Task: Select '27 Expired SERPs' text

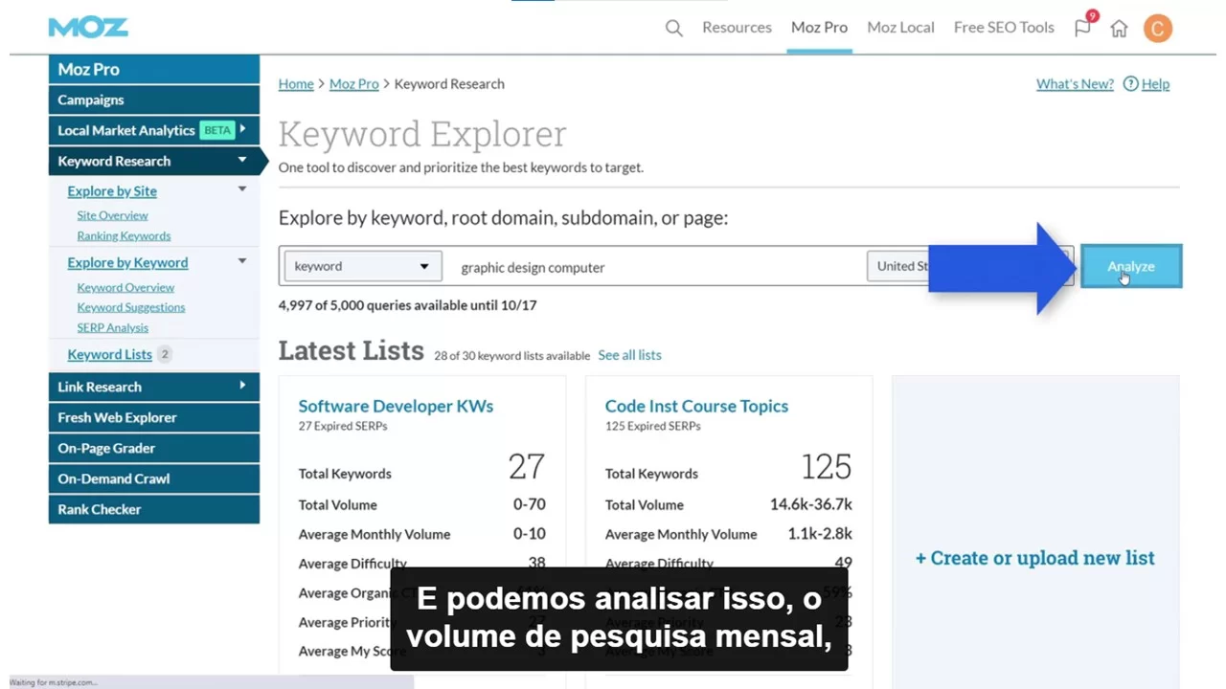Action: tap(343, 426)
